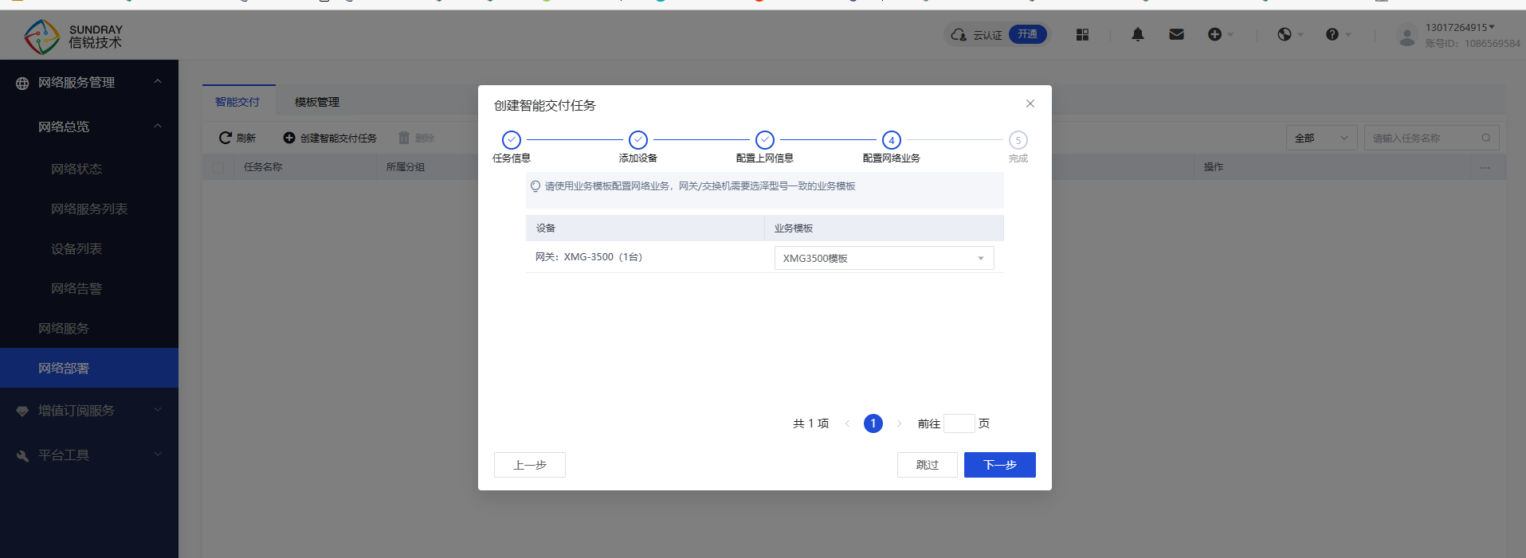Click the apps grid icon
Image resolution: width=1526 pixels, height=558 pixels.
(1082, 34)
